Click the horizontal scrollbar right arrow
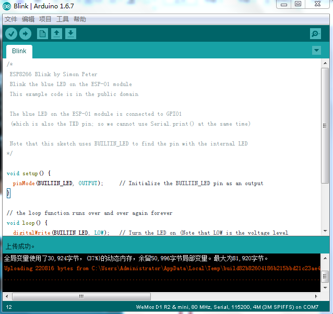The width and height of the screenshot is (333, 314). 316,296
